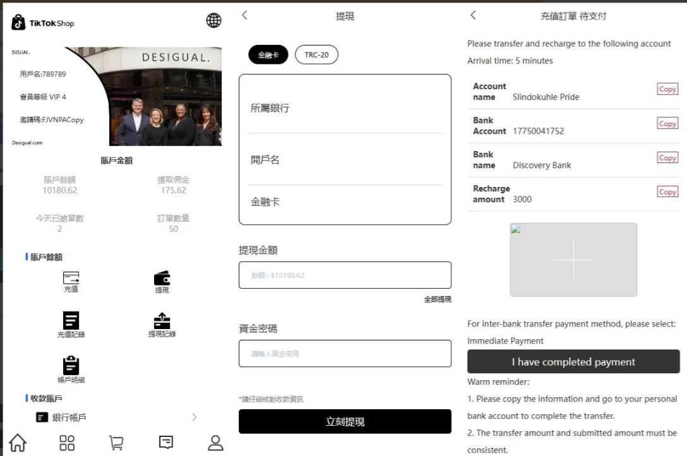Go back from the 充值訂單 page
Viewport: 687px width, 456px height.
pyautogui.click(x=473, y=15)
